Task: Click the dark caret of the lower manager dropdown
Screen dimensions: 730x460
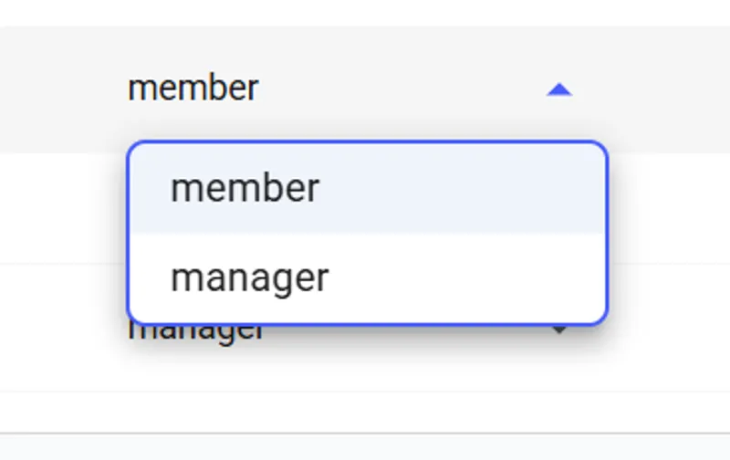Action: (559, 330)
